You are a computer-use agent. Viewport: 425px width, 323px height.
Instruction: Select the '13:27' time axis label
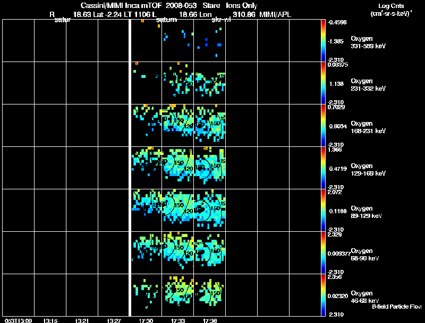pyautogui.click(x=114, y=320)
